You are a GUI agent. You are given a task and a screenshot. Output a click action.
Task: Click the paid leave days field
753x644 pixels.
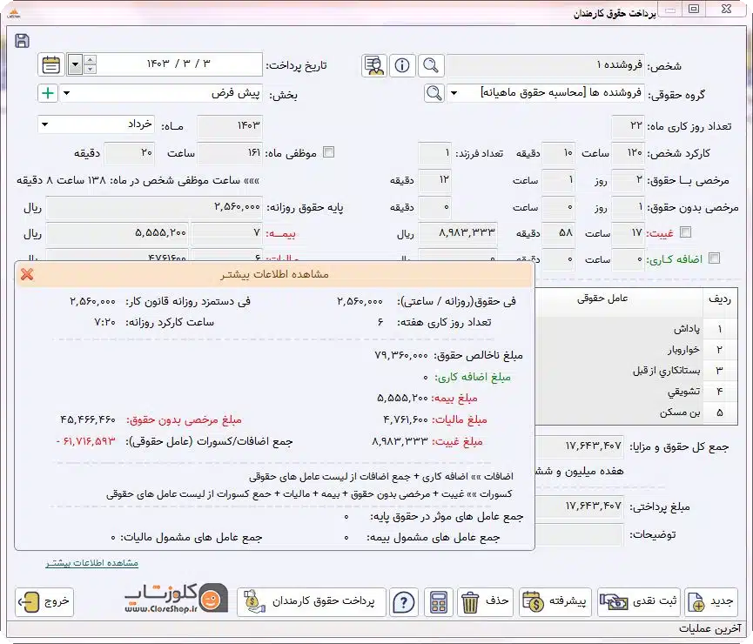tap(628, 180)
